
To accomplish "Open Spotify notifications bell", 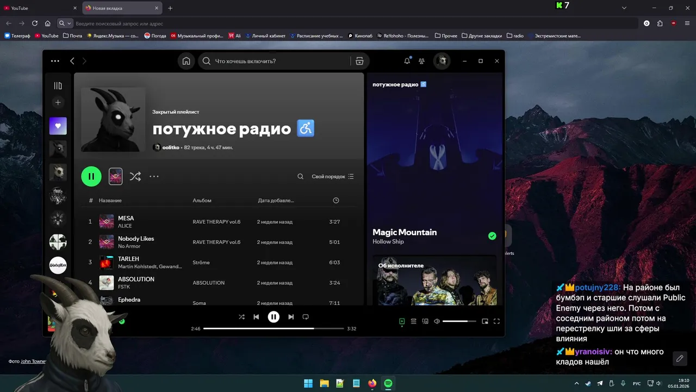I will [x=407, y=61].
